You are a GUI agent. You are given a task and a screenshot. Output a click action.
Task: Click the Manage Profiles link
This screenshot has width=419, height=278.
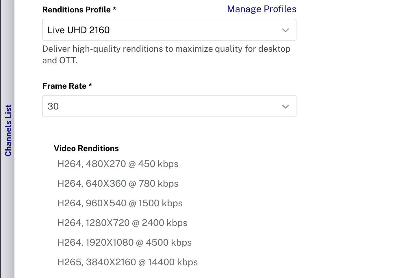coord(262,9)
